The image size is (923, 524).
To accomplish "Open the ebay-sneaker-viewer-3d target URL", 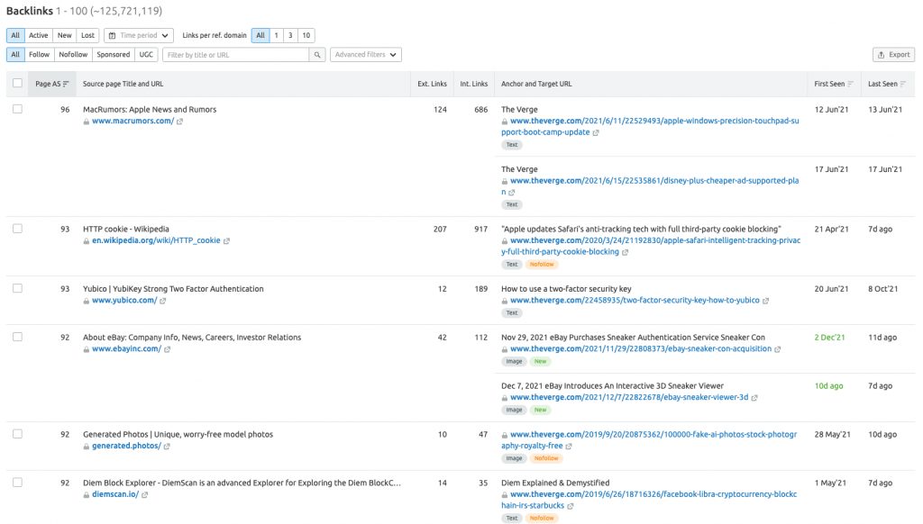I will tap(629, 398).
